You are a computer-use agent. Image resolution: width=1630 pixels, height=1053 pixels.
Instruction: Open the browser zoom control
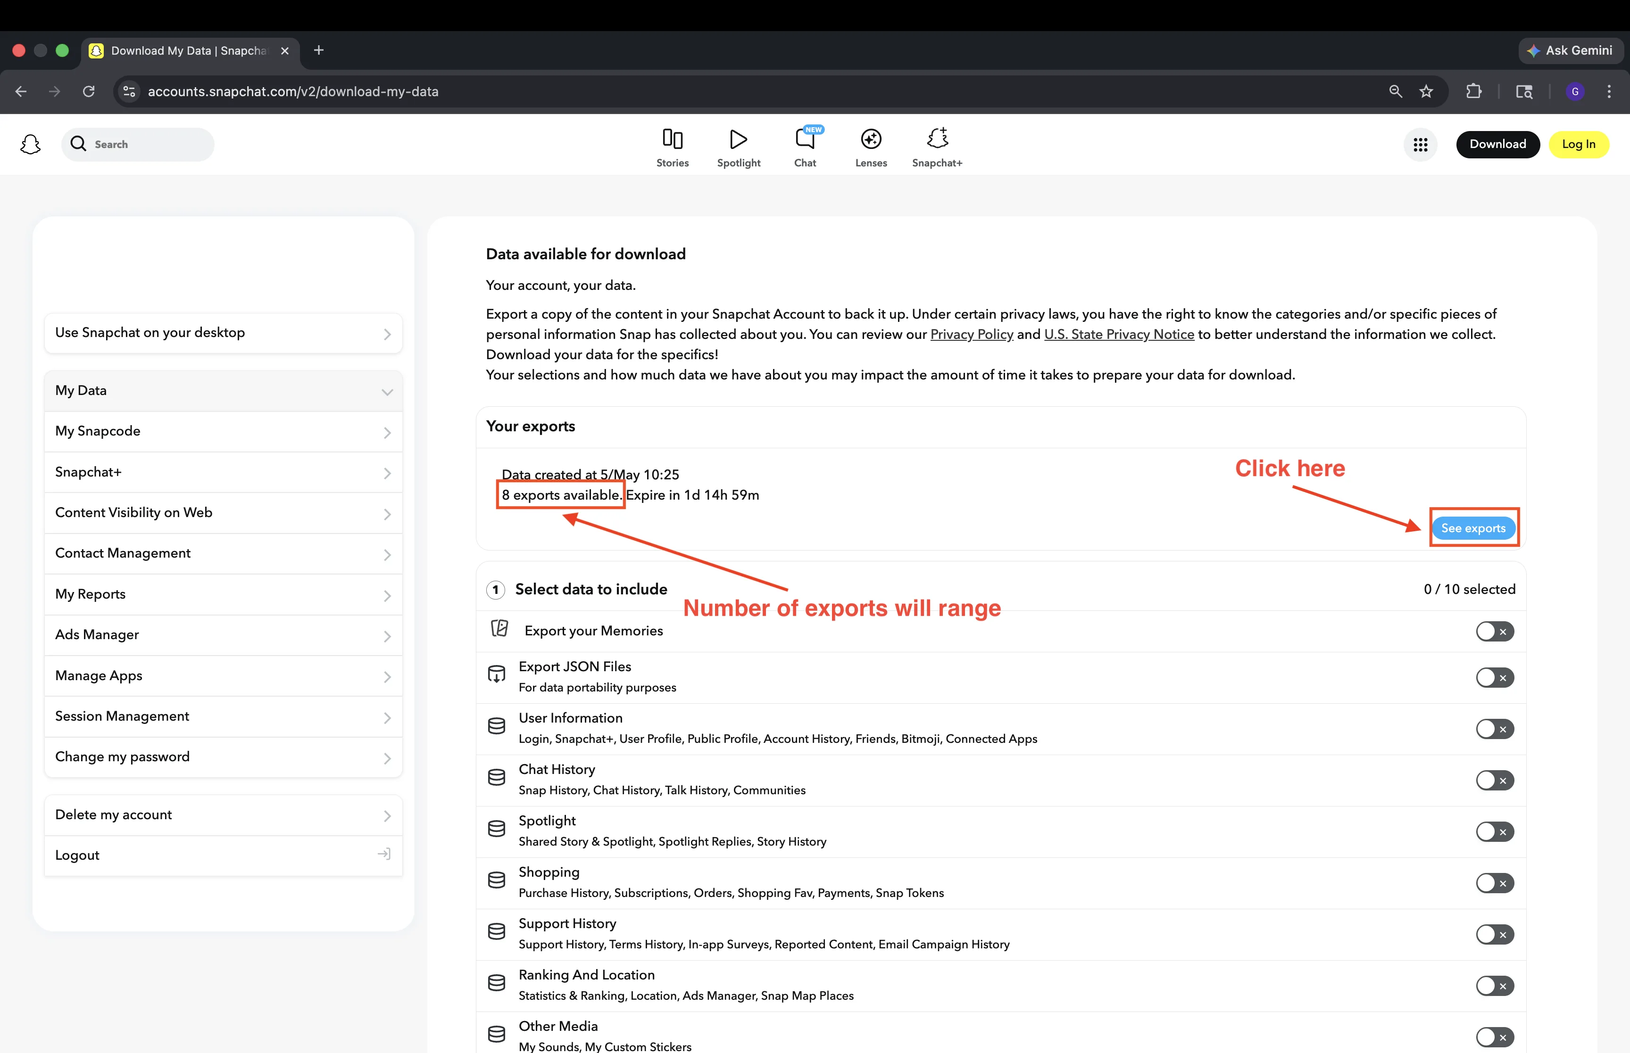pyautogui.click(x=1396, y=91)
